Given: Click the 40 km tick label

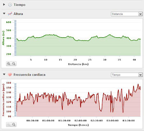Looking at the screenshot, I should click(134, 60).
